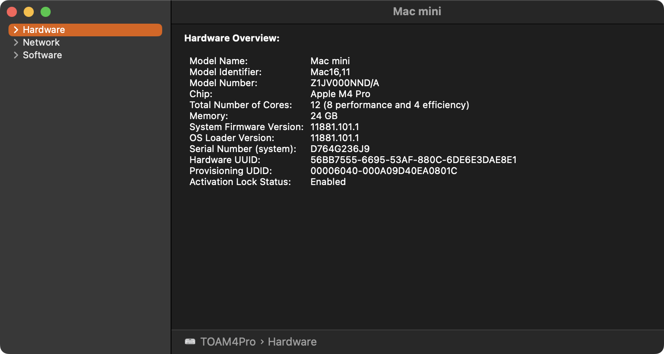Image resolution: width=664 pixels, height=354 pixels.
Task: Select Software in the sidebar
Action: [85, 55]
